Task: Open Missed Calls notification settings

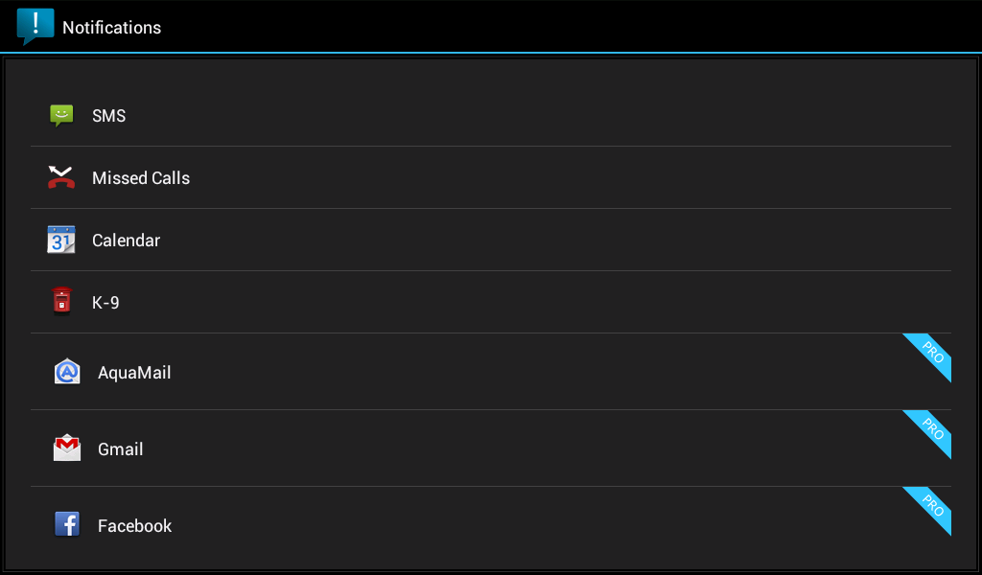Action: [479, 177]
